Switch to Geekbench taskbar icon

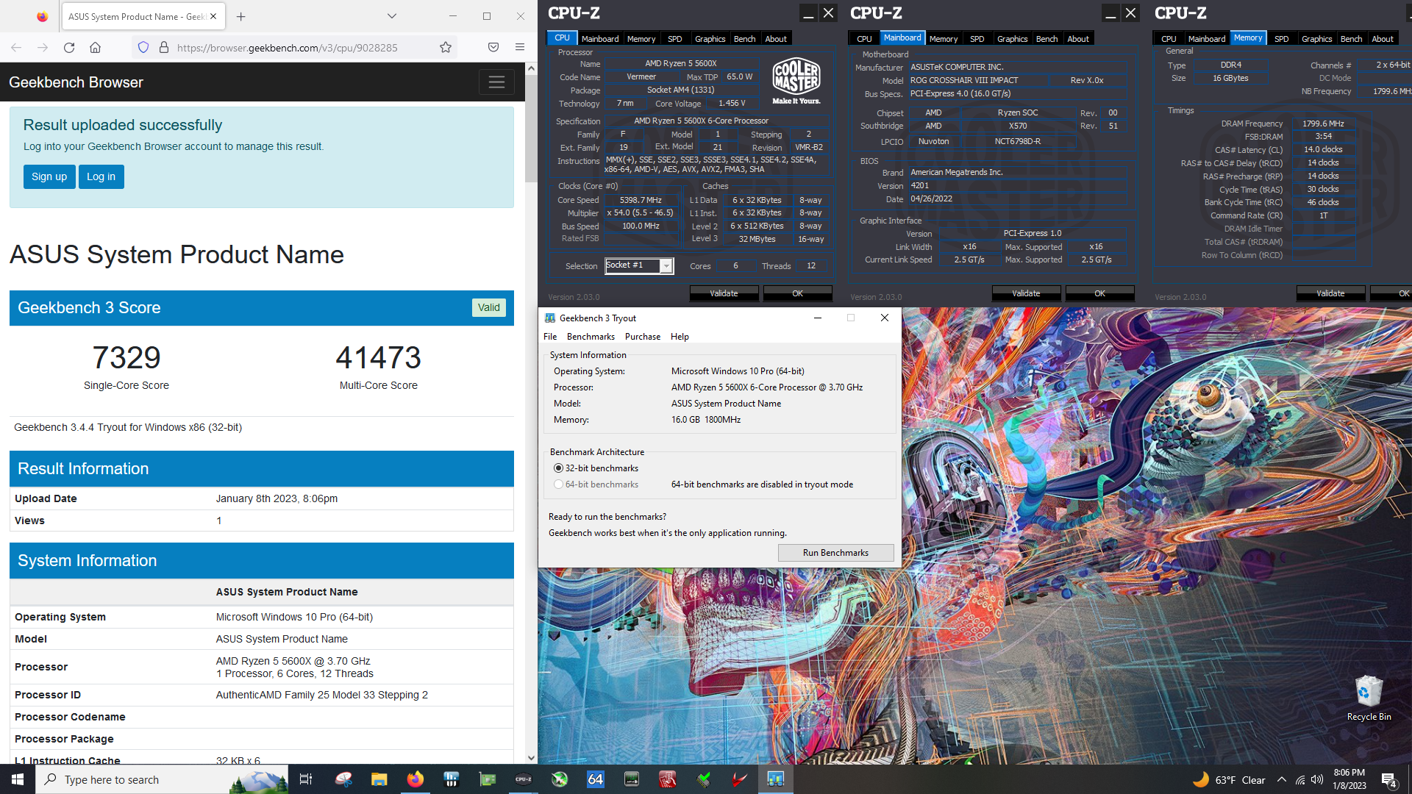[x=776, y=779]
